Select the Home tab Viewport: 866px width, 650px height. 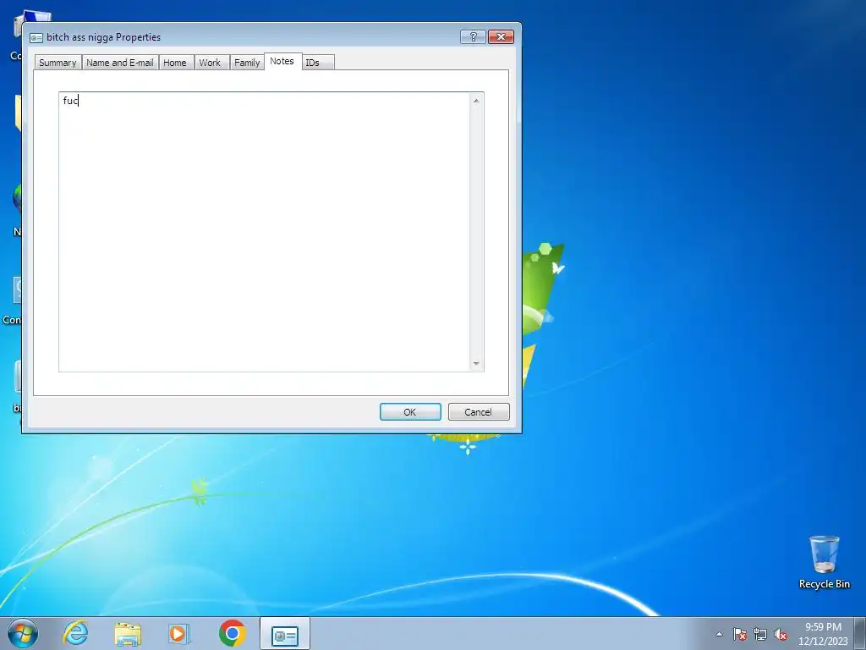click(x=175, y=63)
